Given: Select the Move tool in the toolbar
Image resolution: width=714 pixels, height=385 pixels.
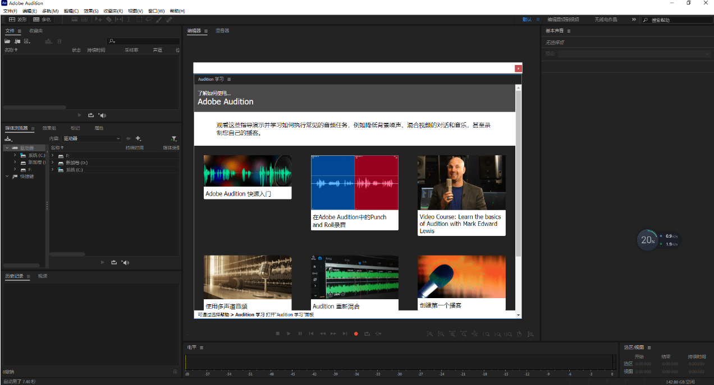Looking at the screenshot, I should [99, 19].
